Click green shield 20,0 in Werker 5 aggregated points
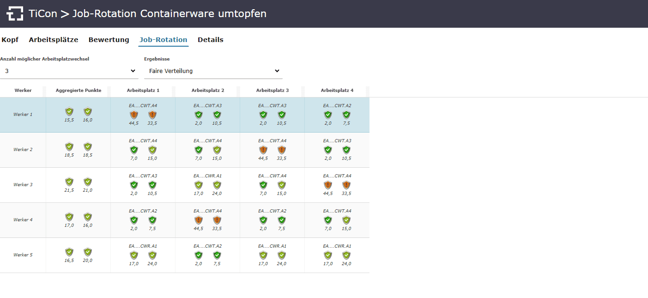 (x=88, y=252)
